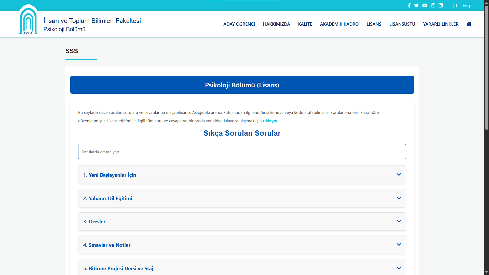Screen dimensions: 489x275
Task: Expand the Yeni Başlayanlar İçin chevron
Action: tap(399, 175)
